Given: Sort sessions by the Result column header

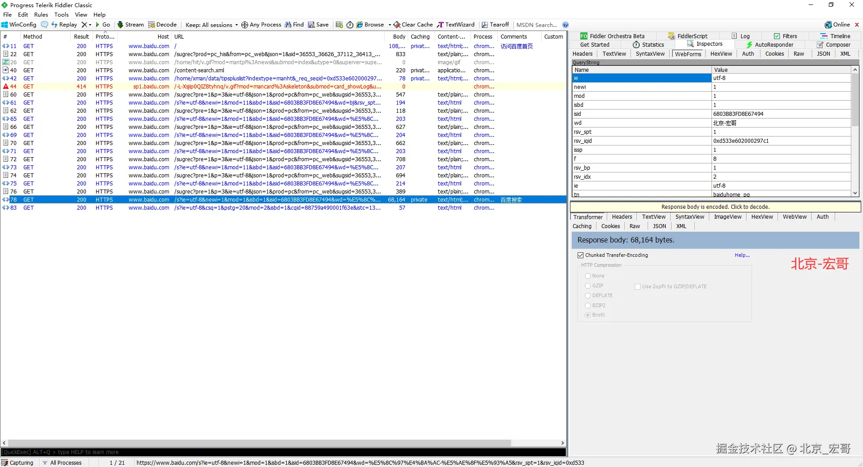Looking at the screenshot, I should tap(81, 36).
